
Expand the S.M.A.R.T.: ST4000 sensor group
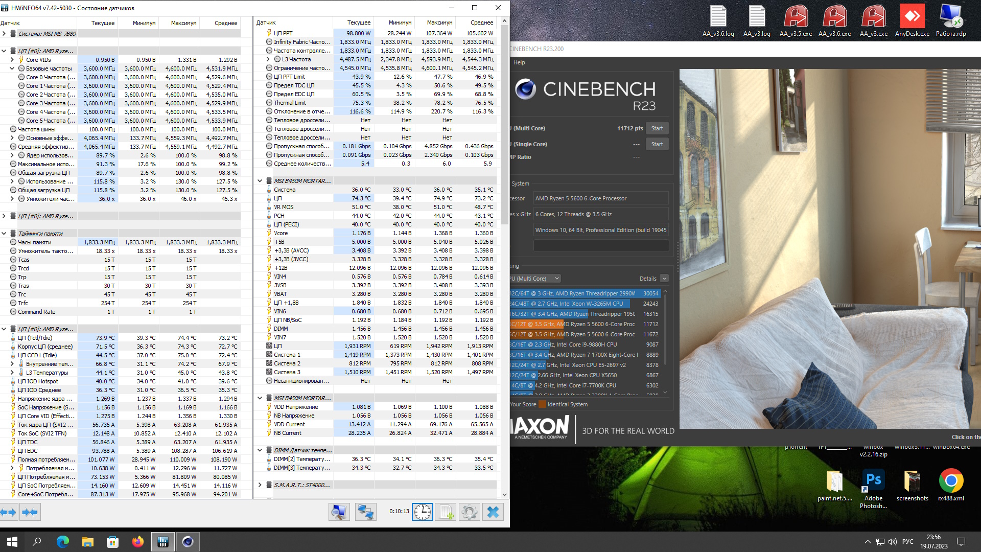[260, 485]
